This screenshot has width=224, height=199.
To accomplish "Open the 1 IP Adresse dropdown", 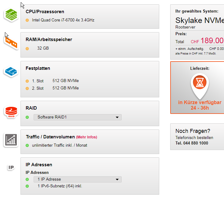I will (78, 179).
